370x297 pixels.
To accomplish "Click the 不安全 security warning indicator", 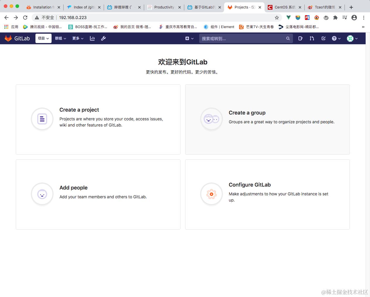I will coord(45,18).
